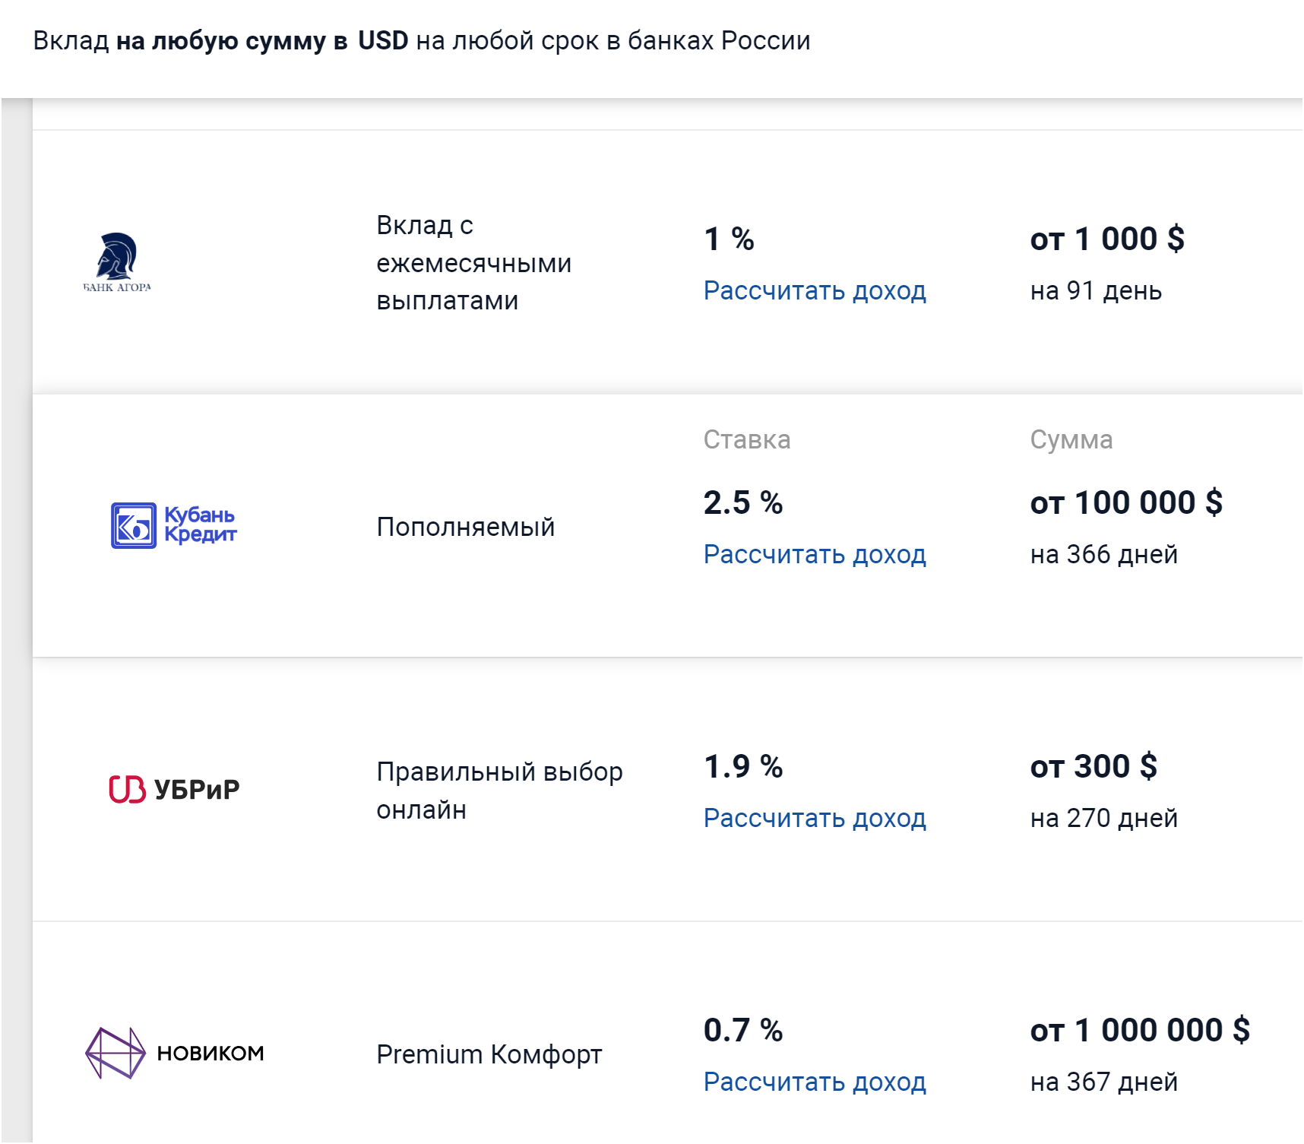Select the УБРиР bank logo
The height and width of the screenshot is (1144, 1304).
point(174,789)
